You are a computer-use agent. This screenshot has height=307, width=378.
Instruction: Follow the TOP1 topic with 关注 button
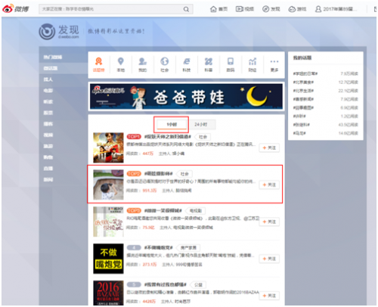pos(269,147)
